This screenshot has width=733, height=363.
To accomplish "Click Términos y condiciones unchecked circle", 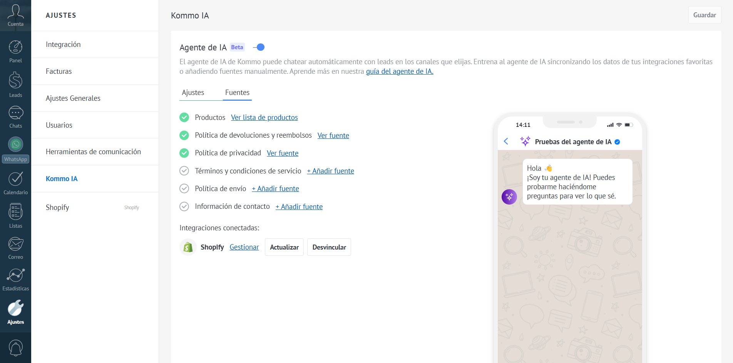I will click(x=184, y=171).
